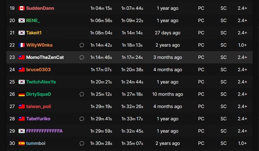Viewport: 259px width, 151px height.
Task: Click the Korean flag beside RENE_
Action: click(21, 21)
